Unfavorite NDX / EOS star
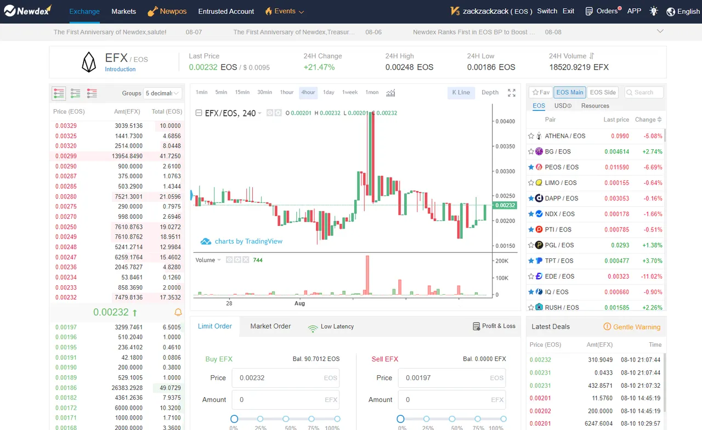The width and height of the screenshot is (702, 430). (531, 214)
